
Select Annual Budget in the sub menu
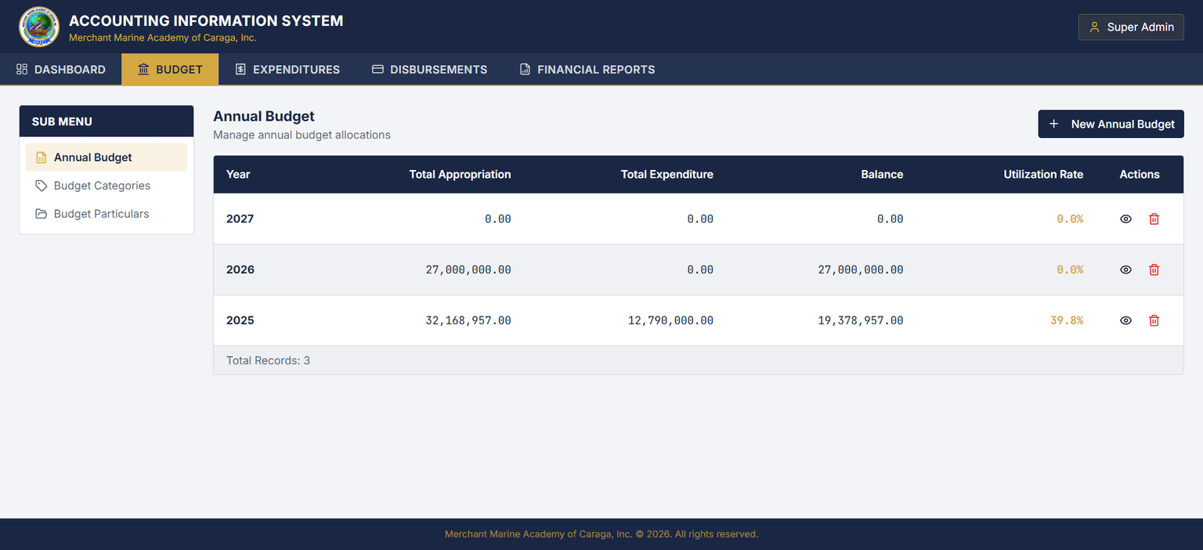pos(107,157)
